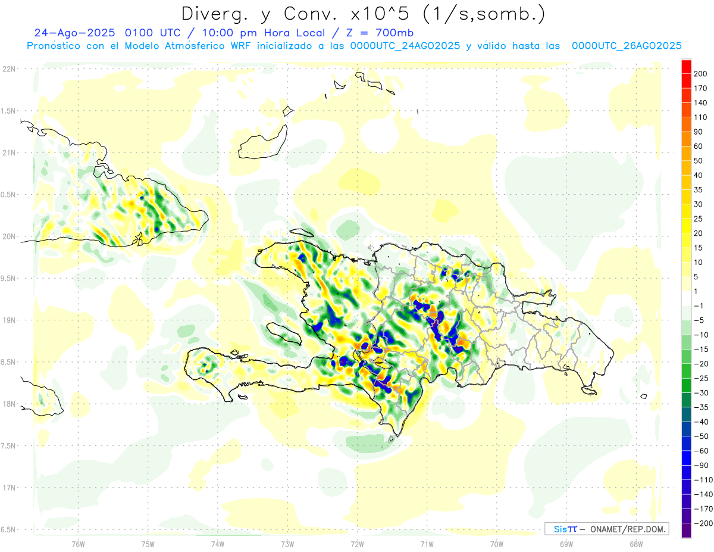Click the "17N" latitude axis label
The height and width of the screenshot is (552, 714).
coord(9,488)
